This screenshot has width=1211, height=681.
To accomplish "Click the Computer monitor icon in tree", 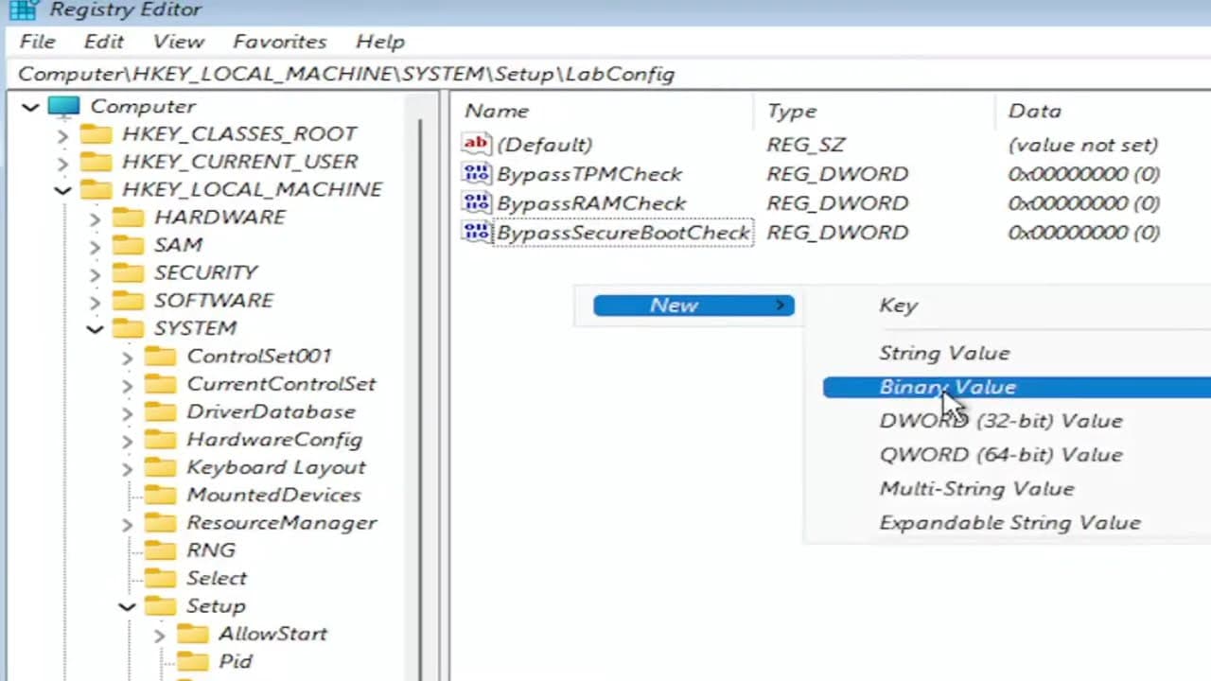I will [x=63, y=107].
